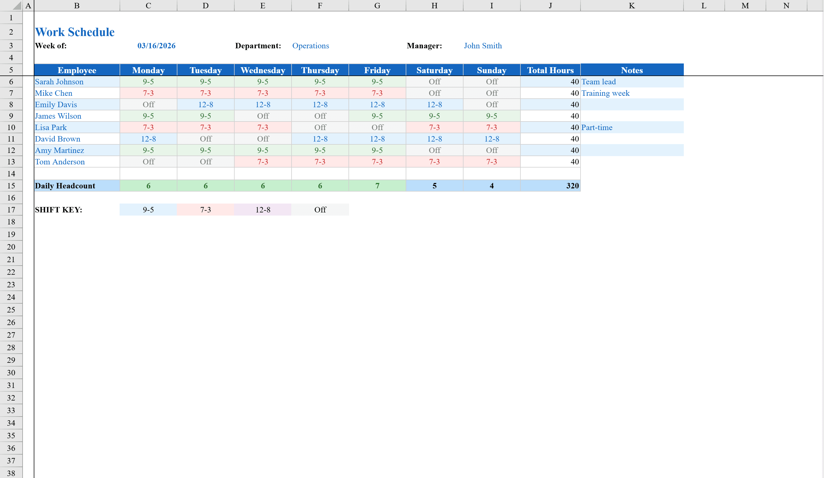Click the Operations department value
The width and height of the screenshot is (824, 478).
coord(310,46)
